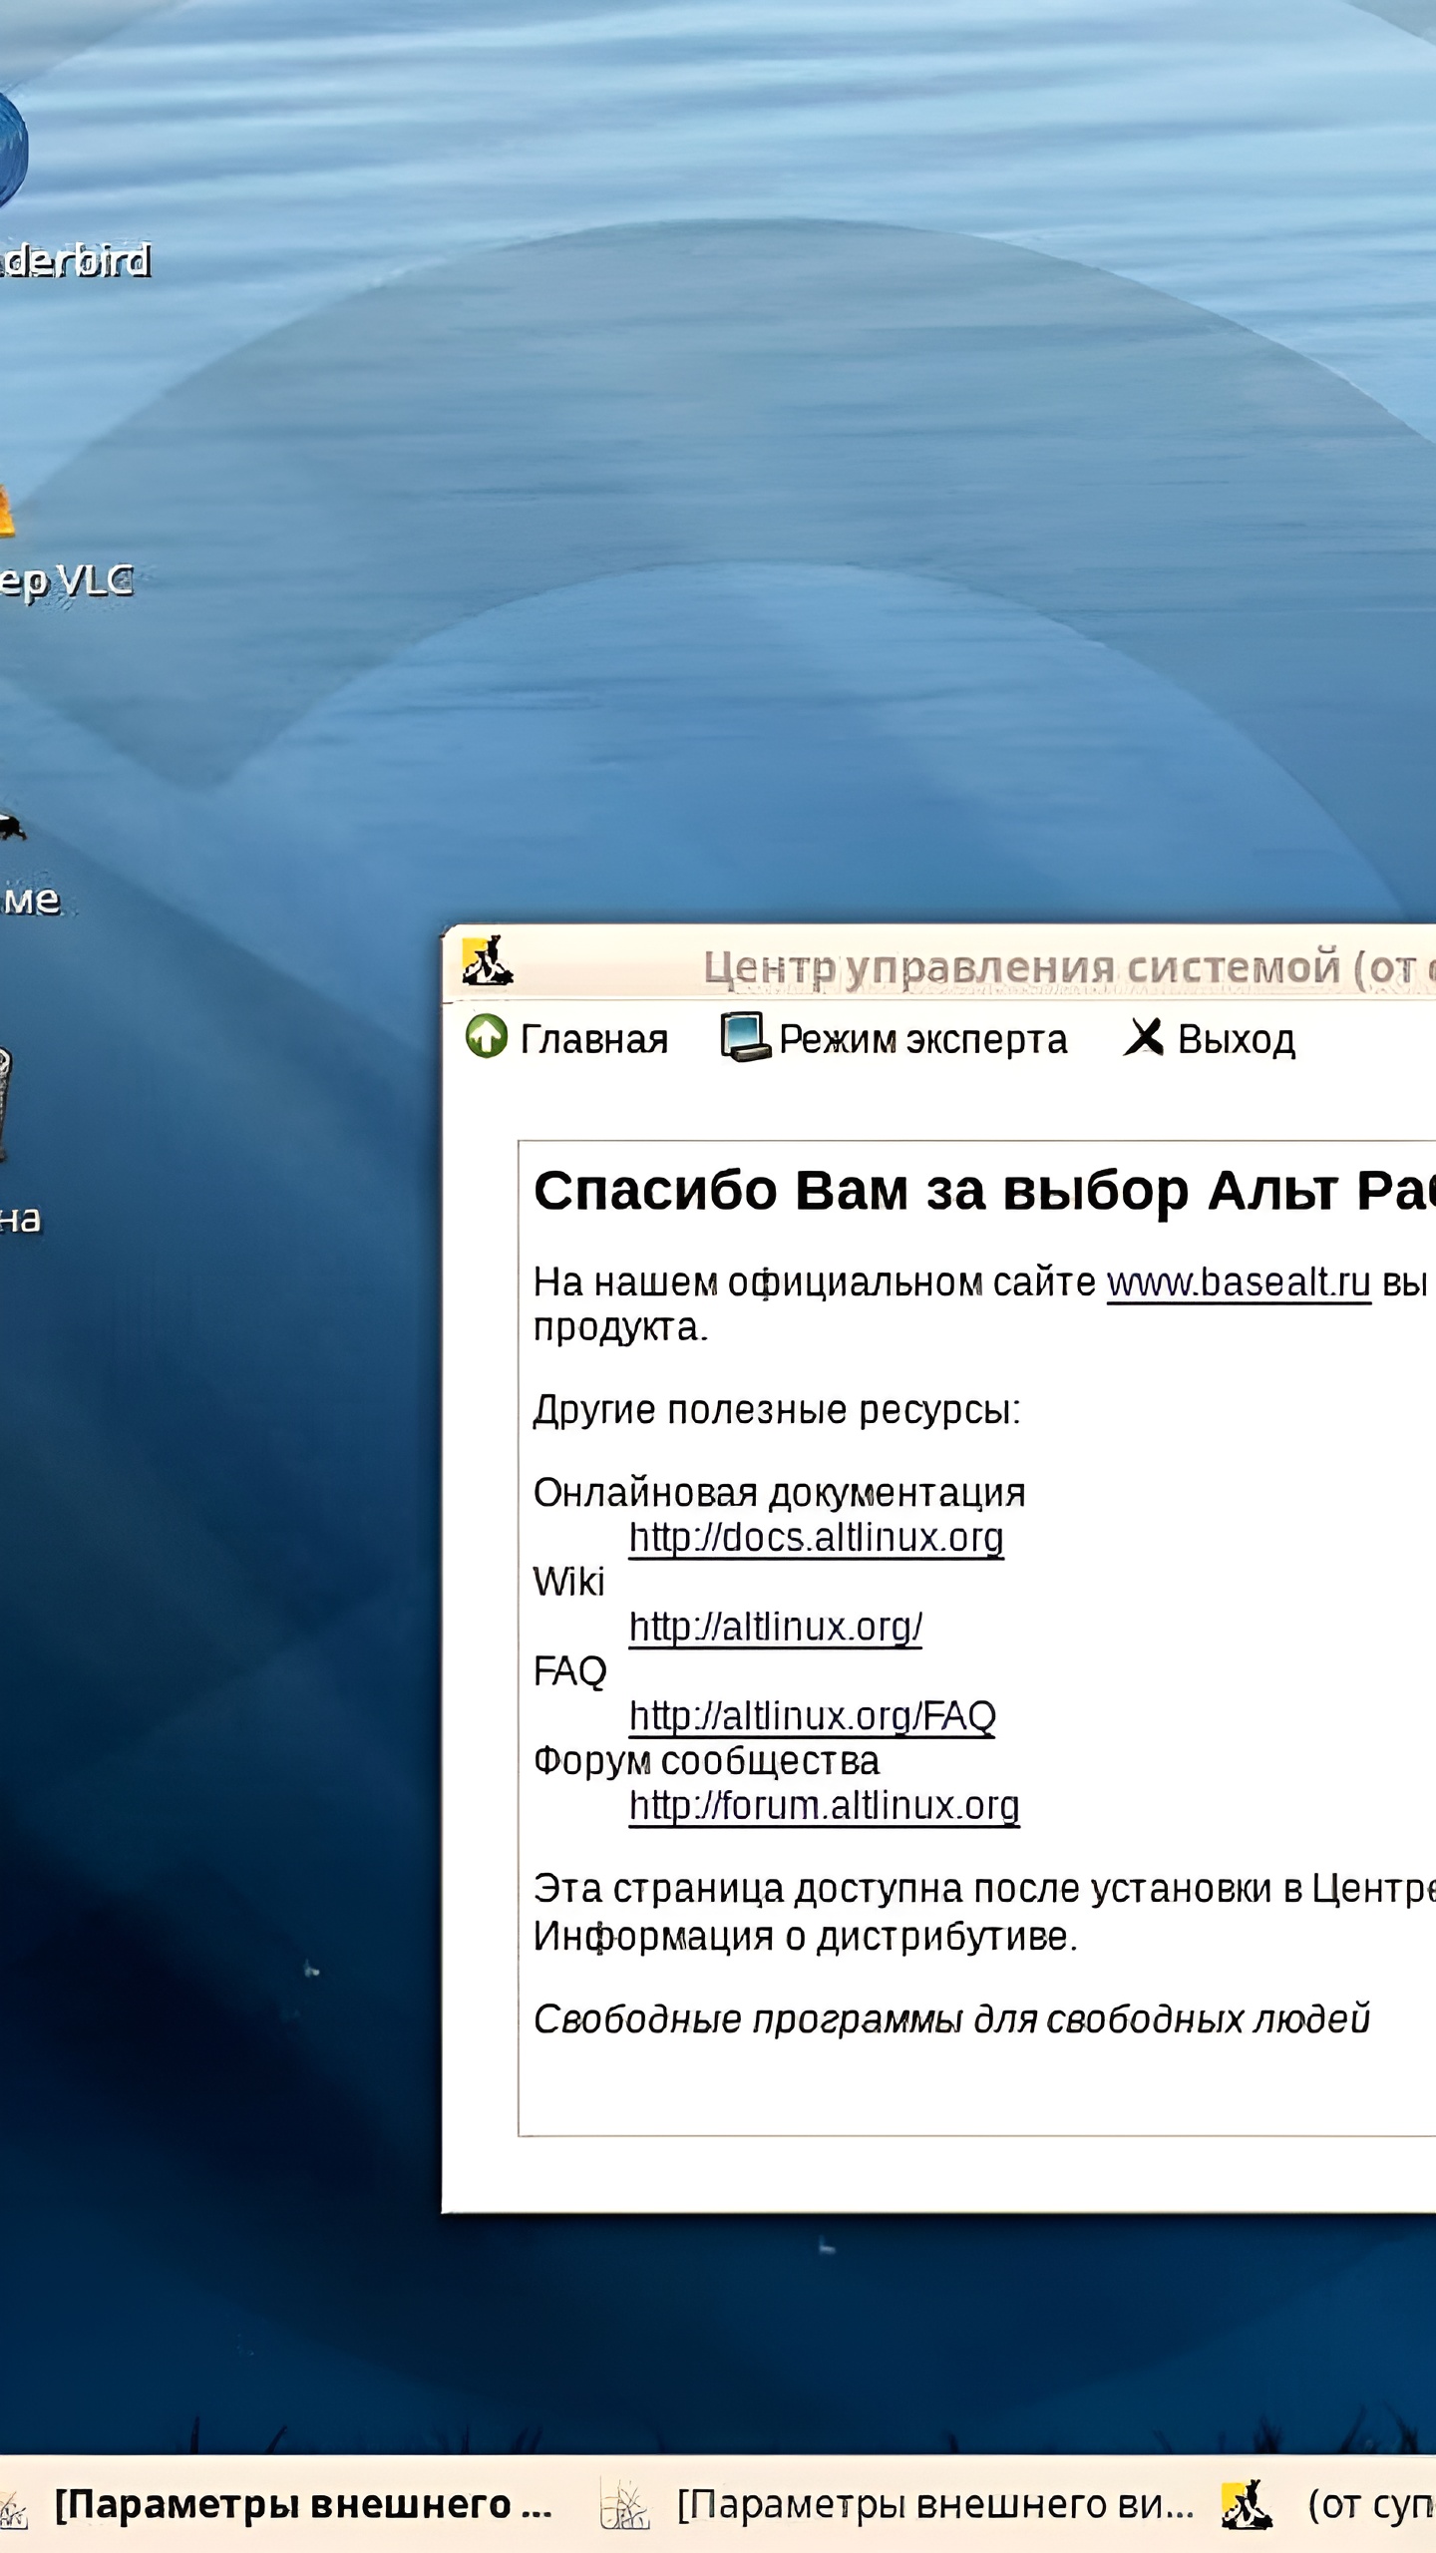Screen dimensions: 1436x2553
Task: Open the http://altlinux.org/FAQ link
Action: pos(812,1716)
